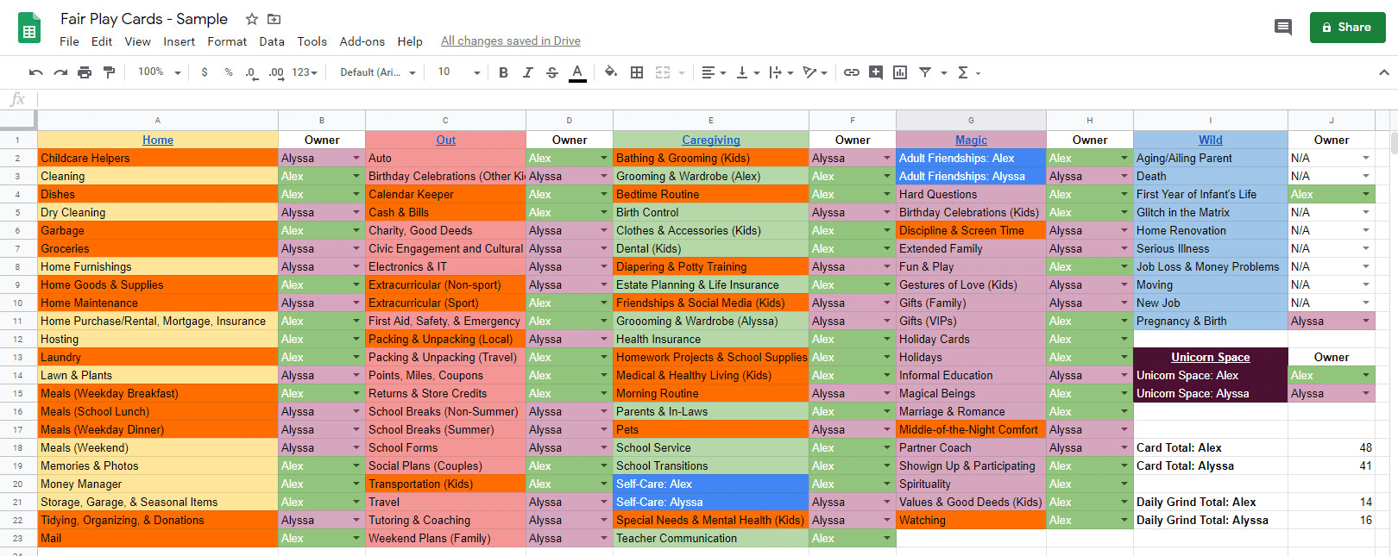
Task: Click the Insert link icon
Action: point(852,72)
